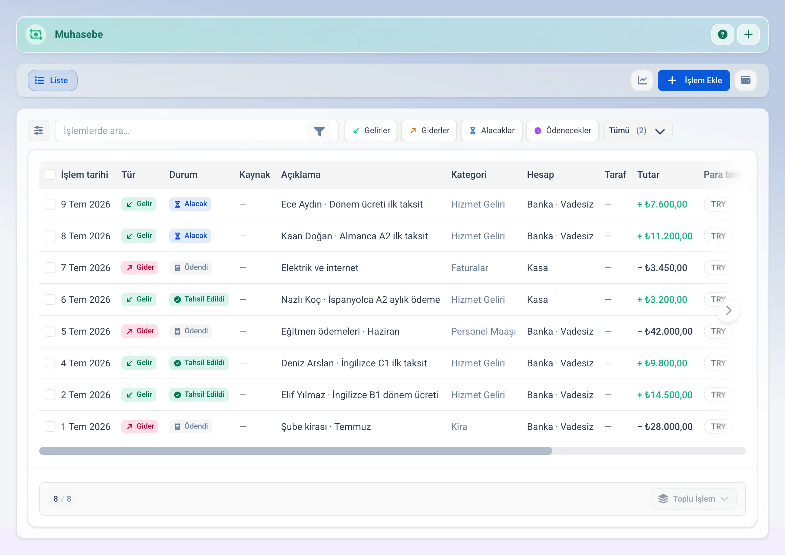Click the horizontal table scrollbar thumb
785x555 pixels.
(295, 451)
